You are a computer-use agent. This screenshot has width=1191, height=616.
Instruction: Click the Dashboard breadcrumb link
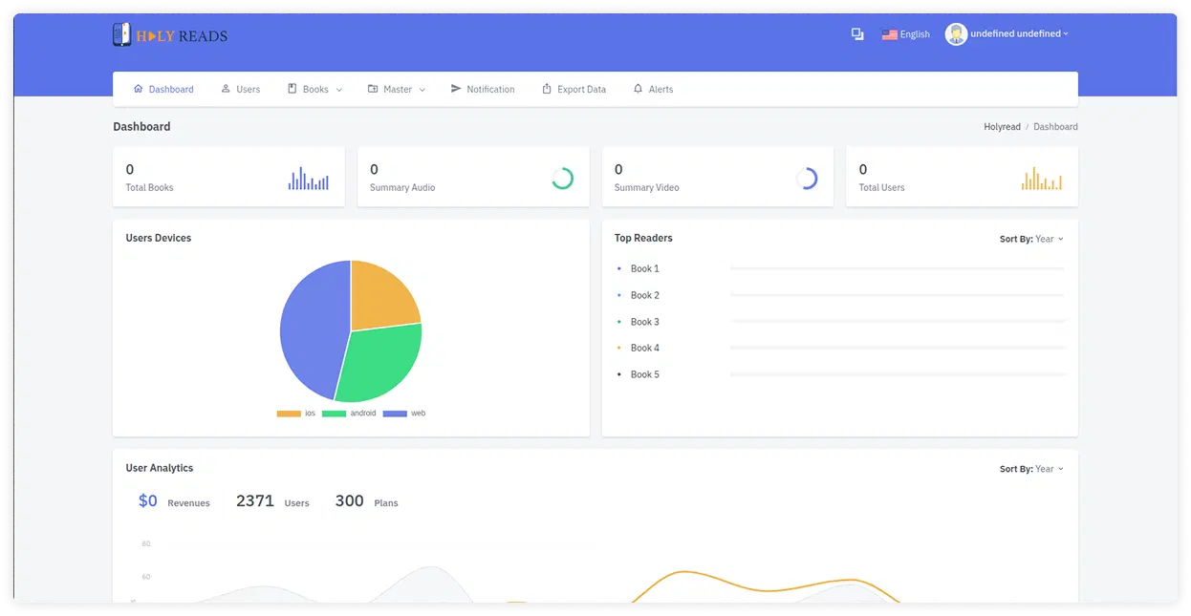(x=1055, y=127)
